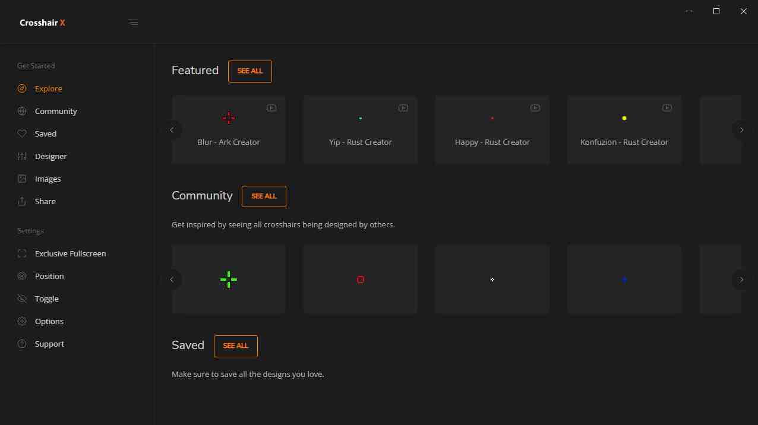Screen dimensions: 758x425
Task: Open Designer using the sliders icon
Action: (22, 156)
